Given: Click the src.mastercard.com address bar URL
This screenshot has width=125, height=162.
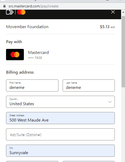Looking at the screenshot, I should click(x=34, y=6).
